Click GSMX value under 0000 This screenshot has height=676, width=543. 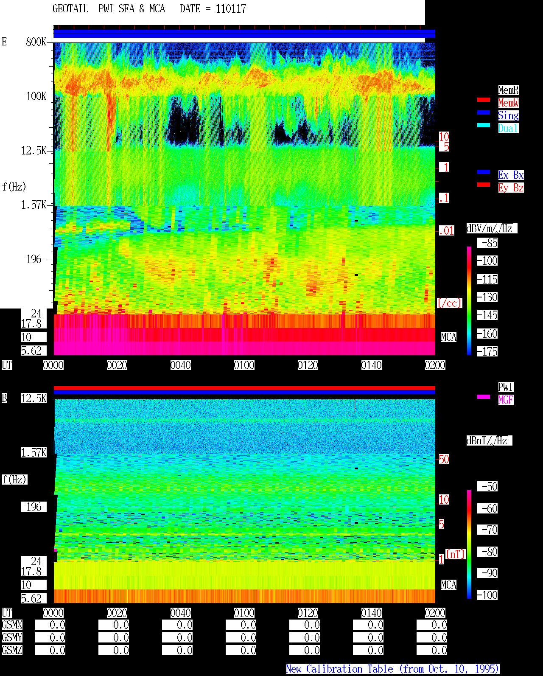coord(50,625)
